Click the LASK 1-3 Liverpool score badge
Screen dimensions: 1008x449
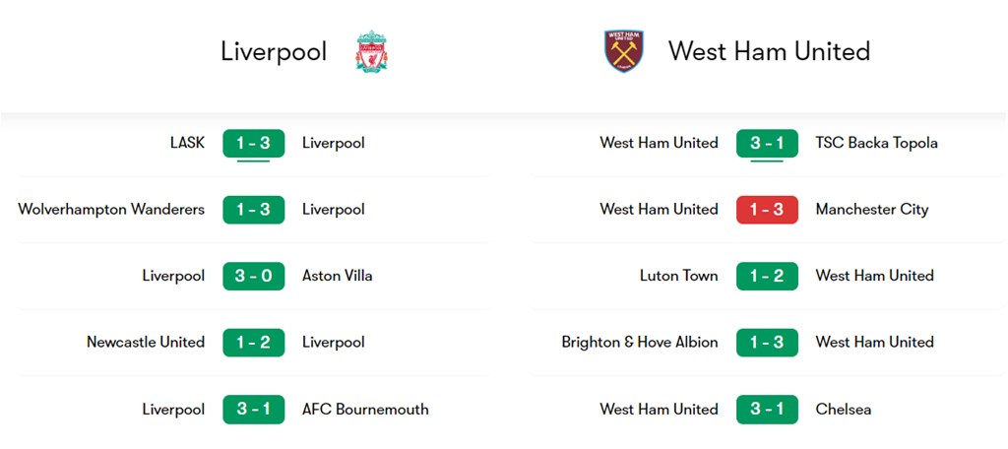(x=253, y=144)
